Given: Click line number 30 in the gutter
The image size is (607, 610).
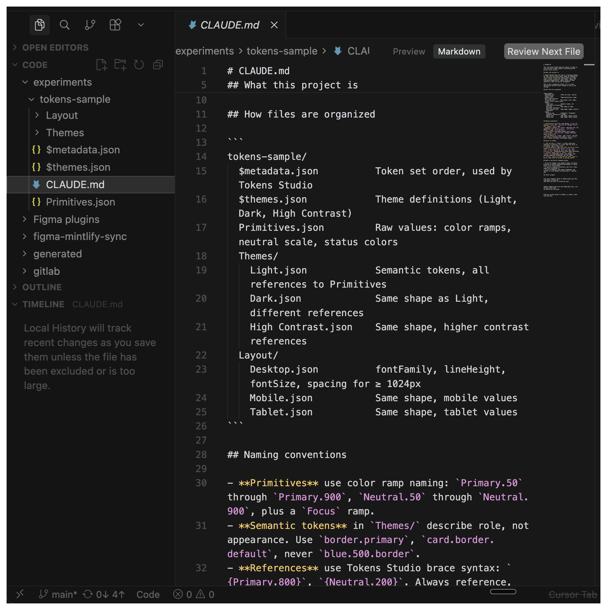Looking at the screenshot, I should pyautogui.click(x=201, y=483).
